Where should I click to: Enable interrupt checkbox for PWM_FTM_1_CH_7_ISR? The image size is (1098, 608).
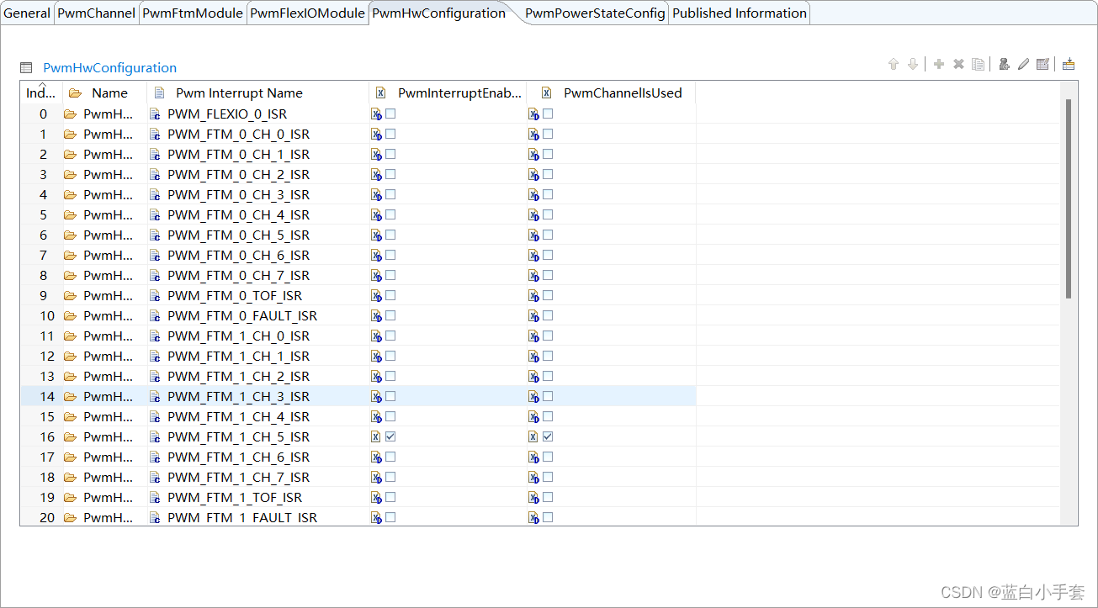[x=390, y=477]
